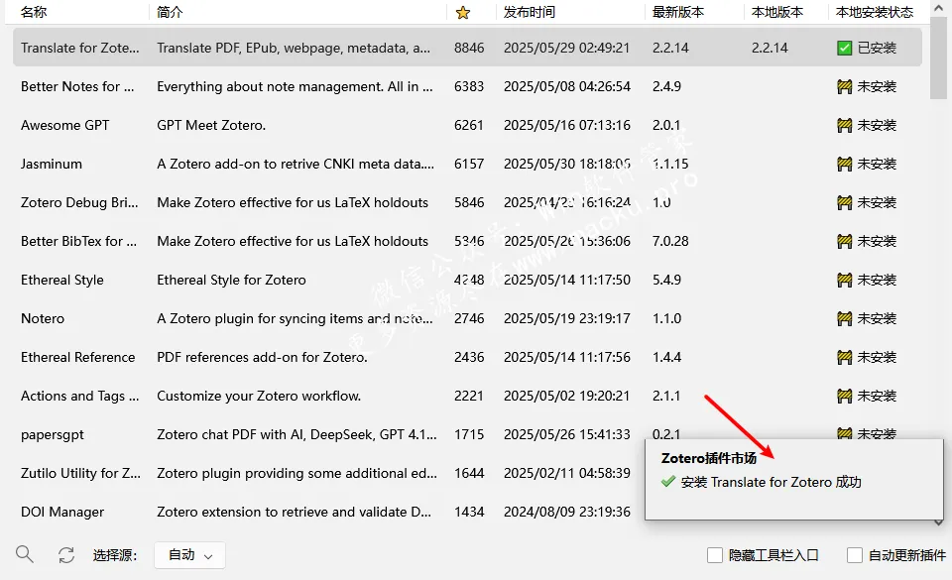Viewport: 952px width, 580px height.
Task: Click the not-installed icon for Zotero Debug Bridge
Action: (844, 202)
